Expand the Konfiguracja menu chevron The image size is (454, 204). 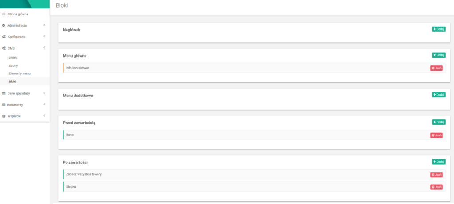coord(44,37)
